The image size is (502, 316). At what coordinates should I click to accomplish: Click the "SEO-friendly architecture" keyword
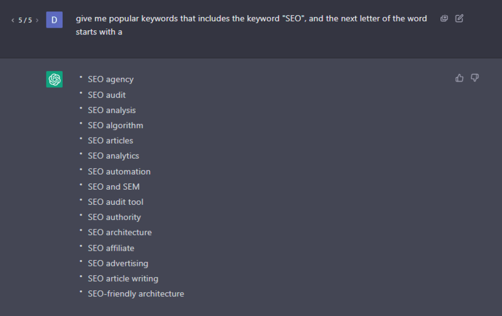(x=136, y=293)
